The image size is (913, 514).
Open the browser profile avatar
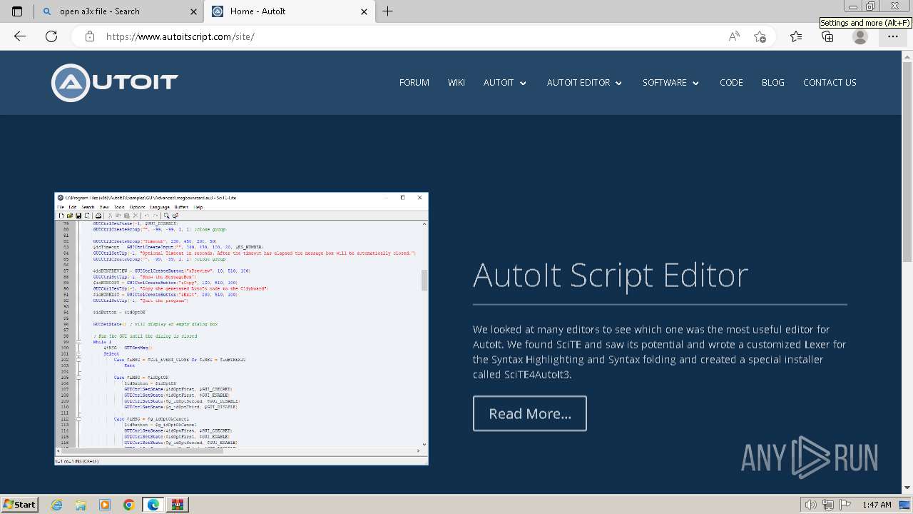[860, 37]
